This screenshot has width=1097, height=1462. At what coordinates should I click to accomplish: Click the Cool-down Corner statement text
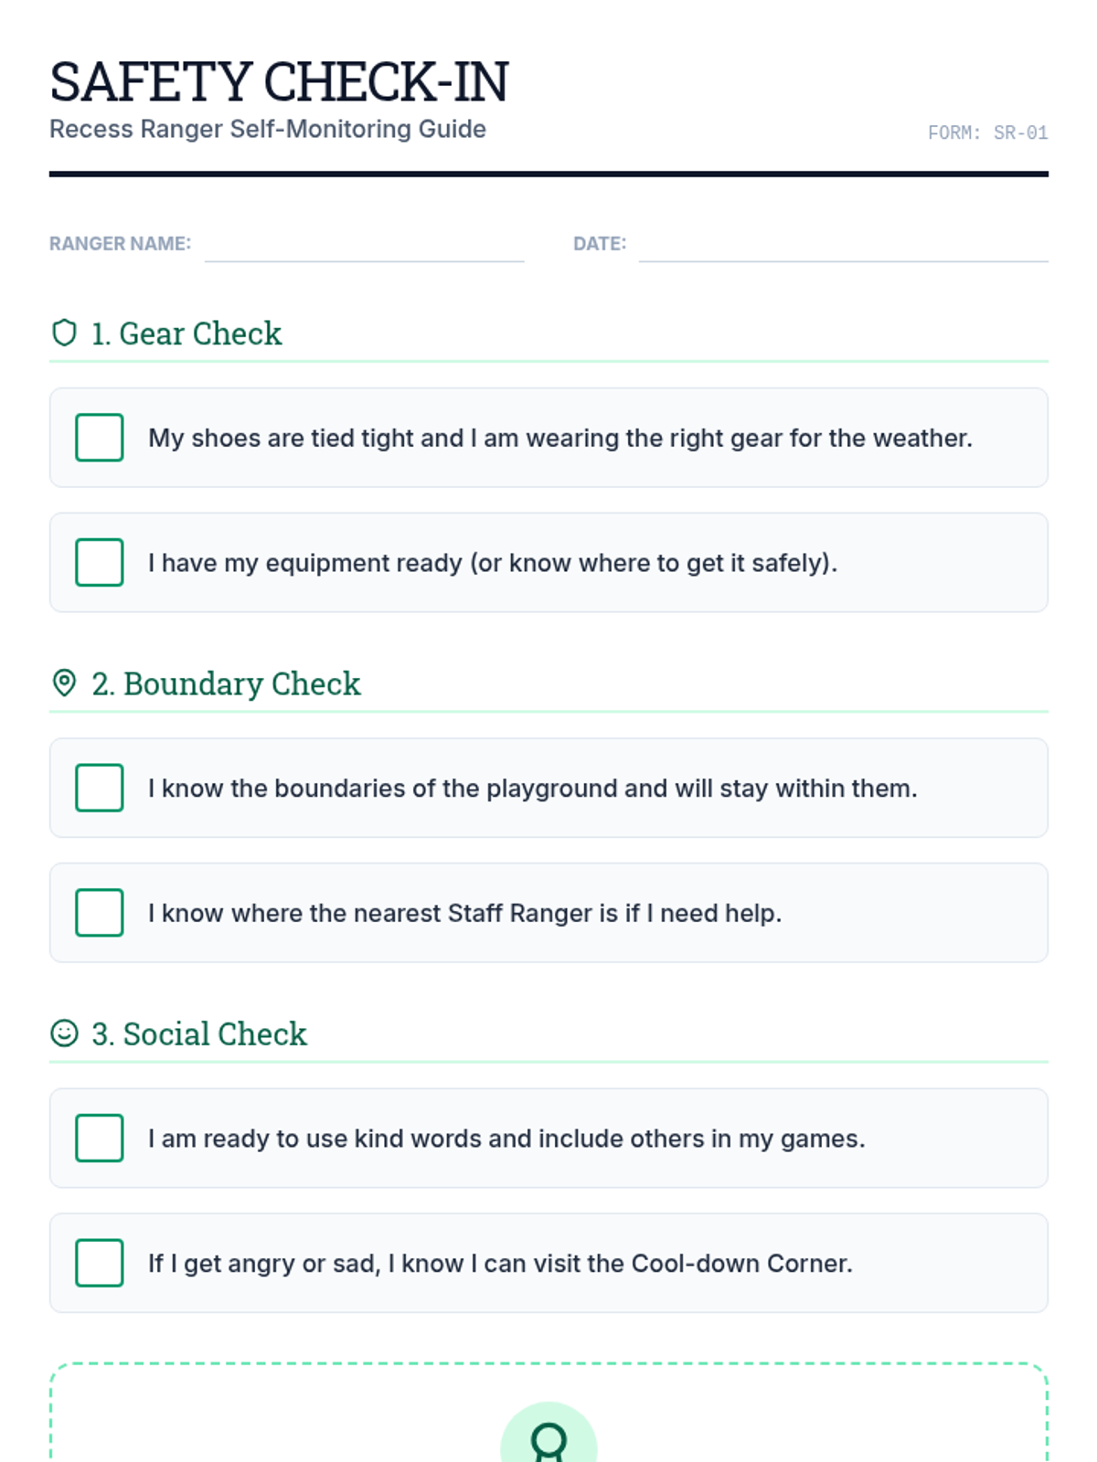[500, 1263]
